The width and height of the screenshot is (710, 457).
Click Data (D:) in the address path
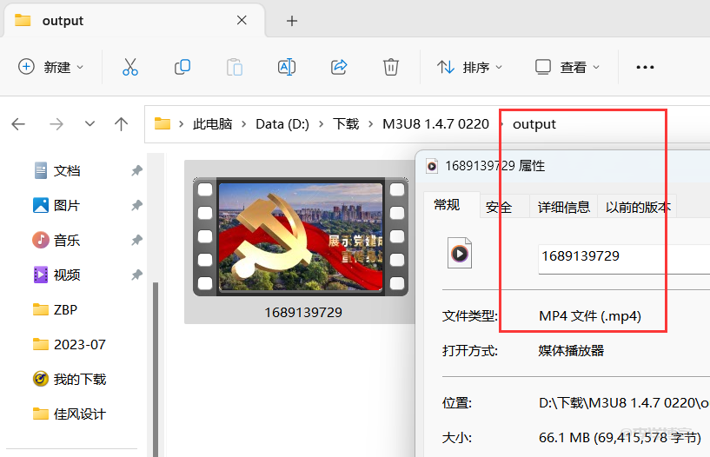pyautogui.click(x=282, y=124)
